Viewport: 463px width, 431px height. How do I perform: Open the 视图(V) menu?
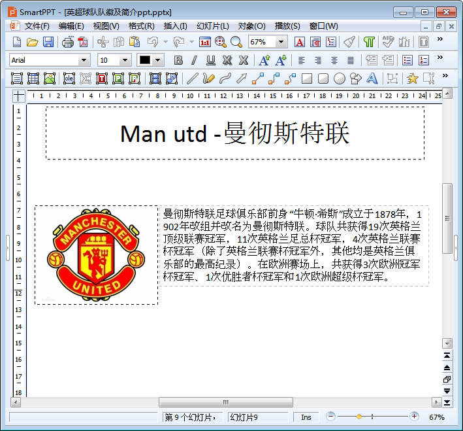106,26
